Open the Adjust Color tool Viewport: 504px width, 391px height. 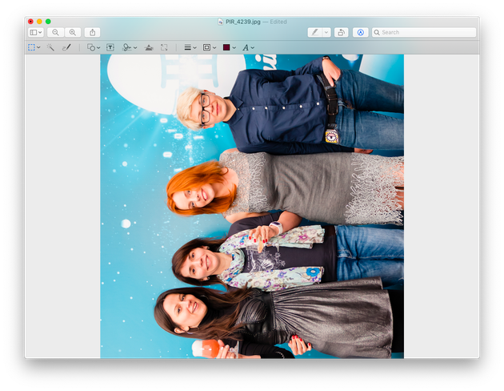click(149, 47)
